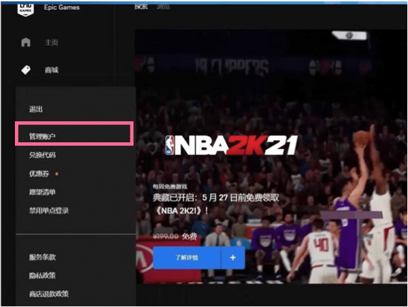408x307 pixels.
Task: Click the Epic Games shield logo
Action: [x=25, y=10]
